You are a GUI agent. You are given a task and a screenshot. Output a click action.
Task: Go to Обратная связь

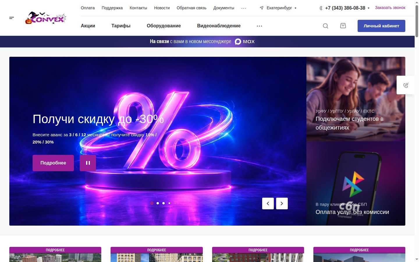click(191, 8)
